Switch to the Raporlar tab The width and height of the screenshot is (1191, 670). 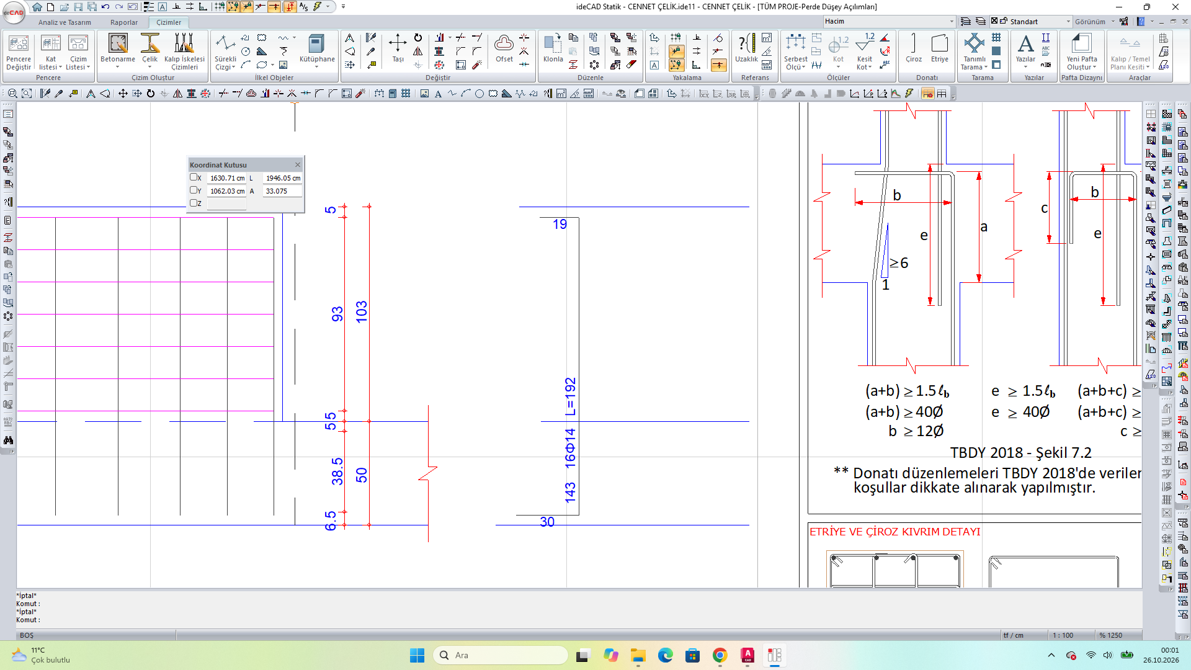(x=124, y=22)
